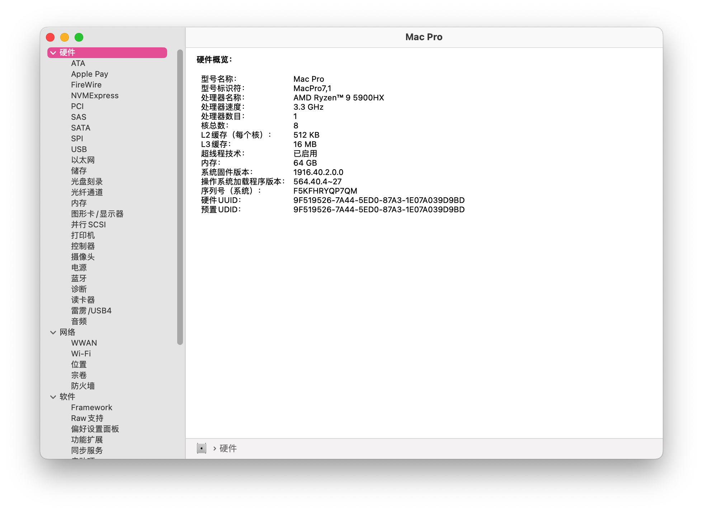Open the Wi-Fi network entry

click(81, 354)
